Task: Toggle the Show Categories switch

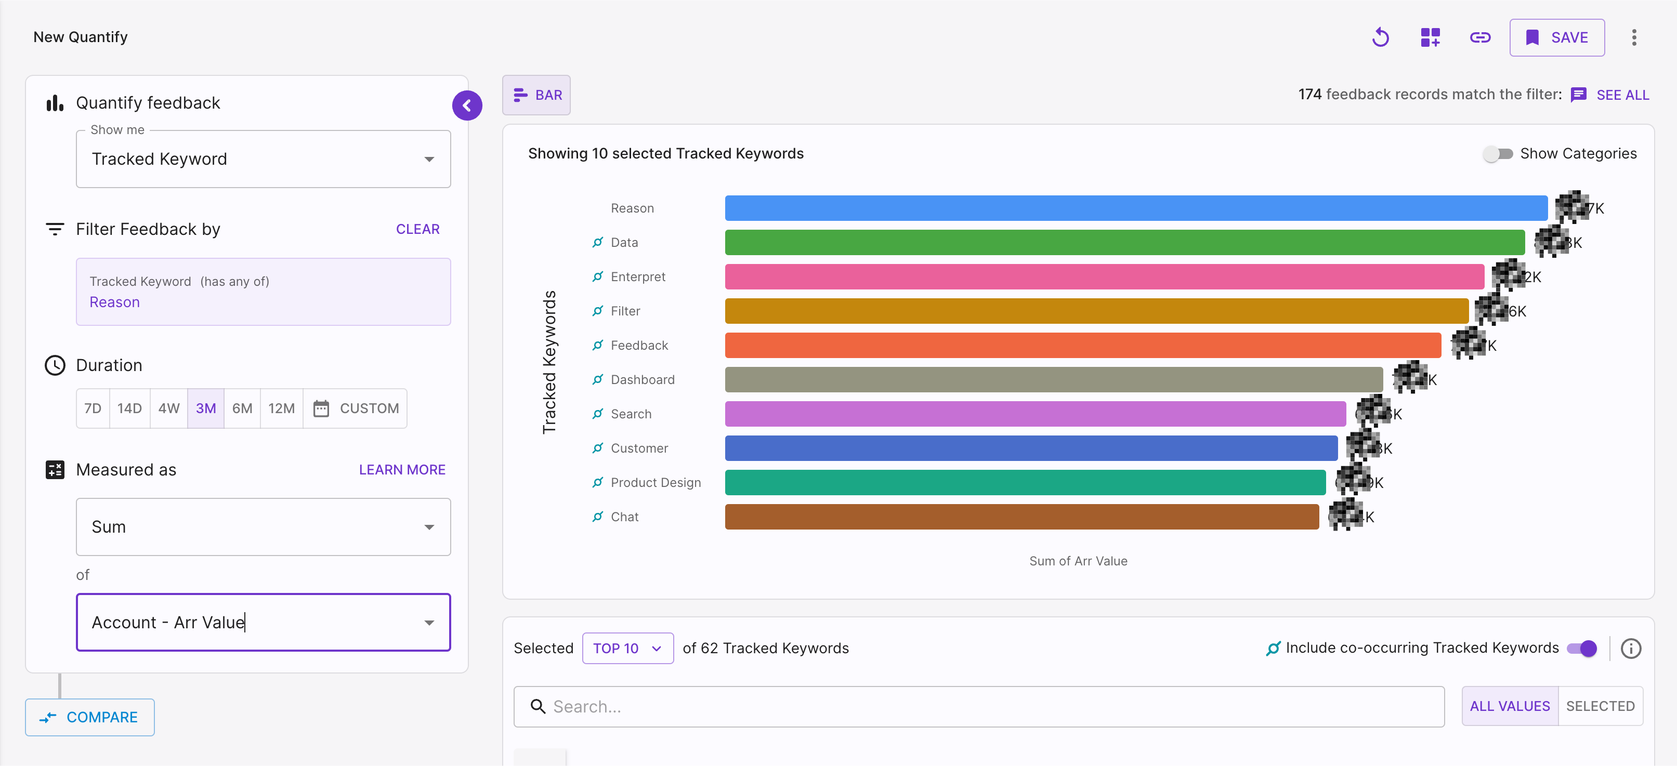Action: 1497,154
